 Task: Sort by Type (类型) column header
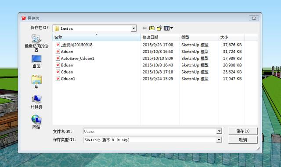198,37
